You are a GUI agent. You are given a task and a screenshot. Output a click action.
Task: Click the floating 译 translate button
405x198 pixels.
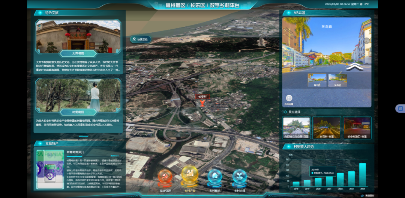point(400,108)
